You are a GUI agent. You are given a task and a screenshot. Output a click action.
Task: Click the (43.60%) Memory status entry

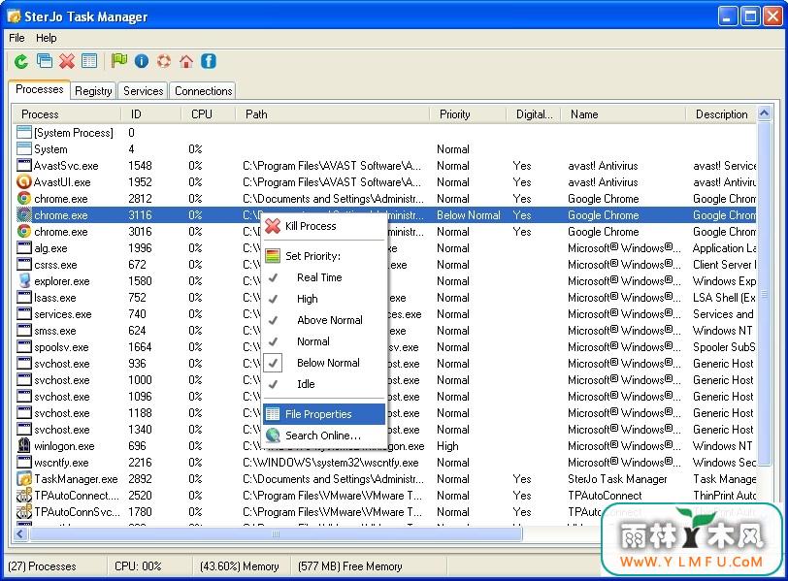[239, 566]
